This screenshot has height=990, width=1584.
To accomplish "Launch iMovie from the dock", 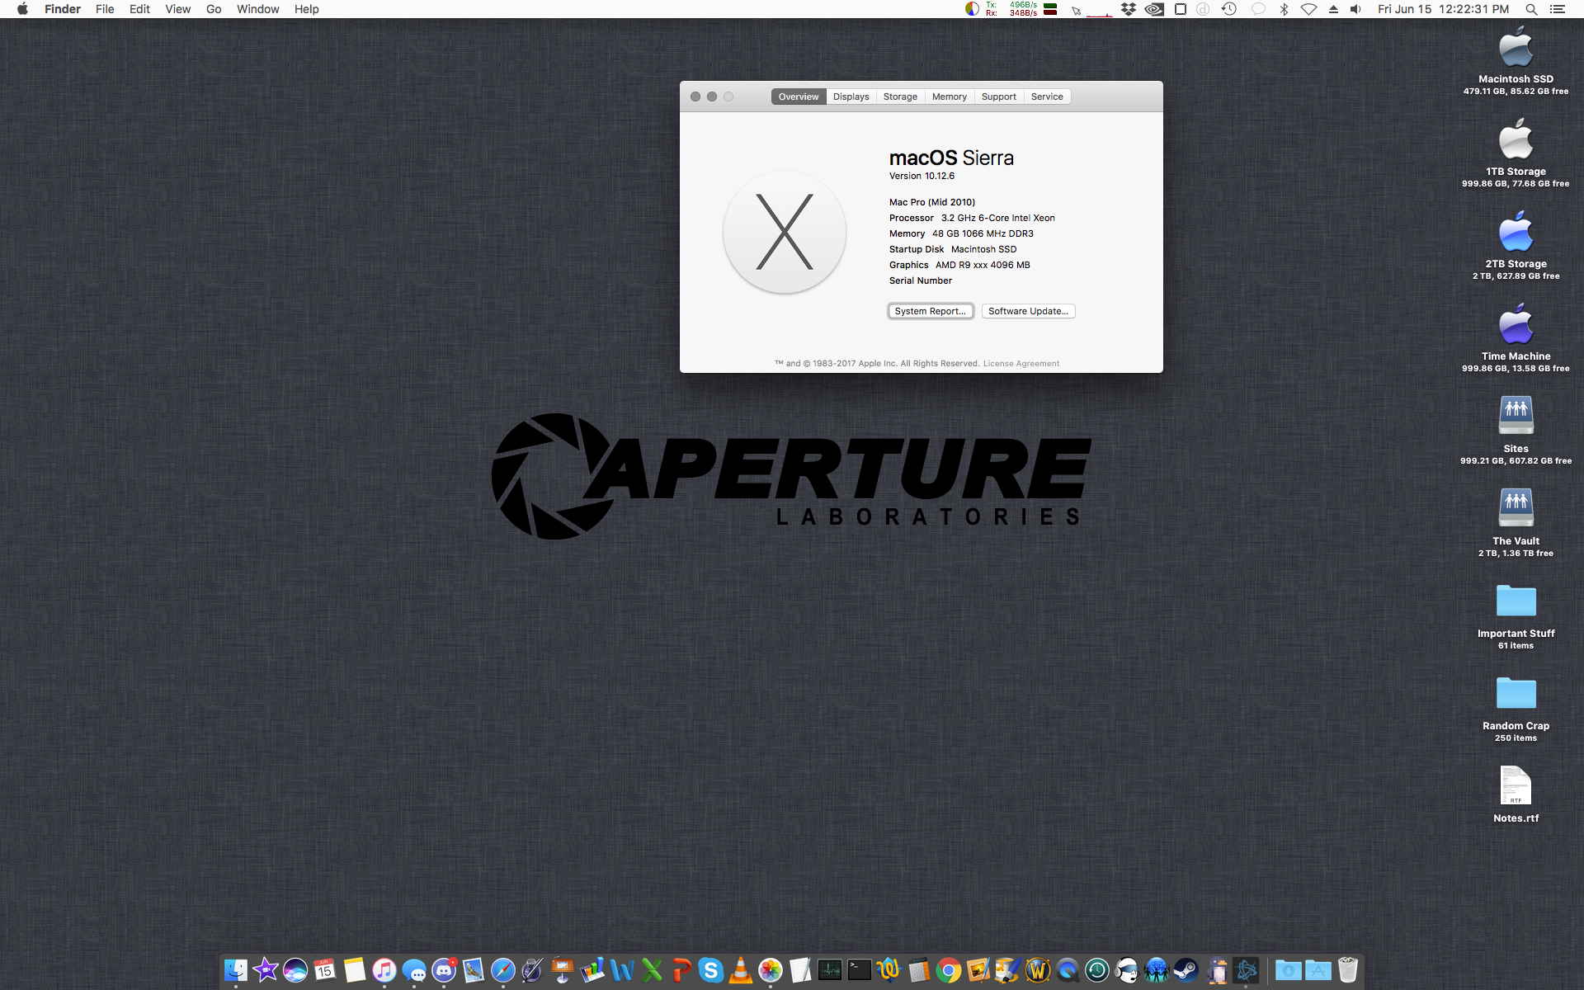I will (266, 971).
